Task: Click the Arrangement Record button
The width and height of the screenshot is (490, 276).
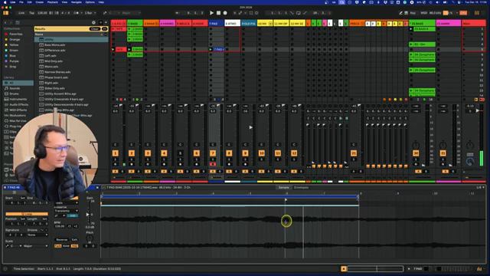Action: click(x=225, y=13)
